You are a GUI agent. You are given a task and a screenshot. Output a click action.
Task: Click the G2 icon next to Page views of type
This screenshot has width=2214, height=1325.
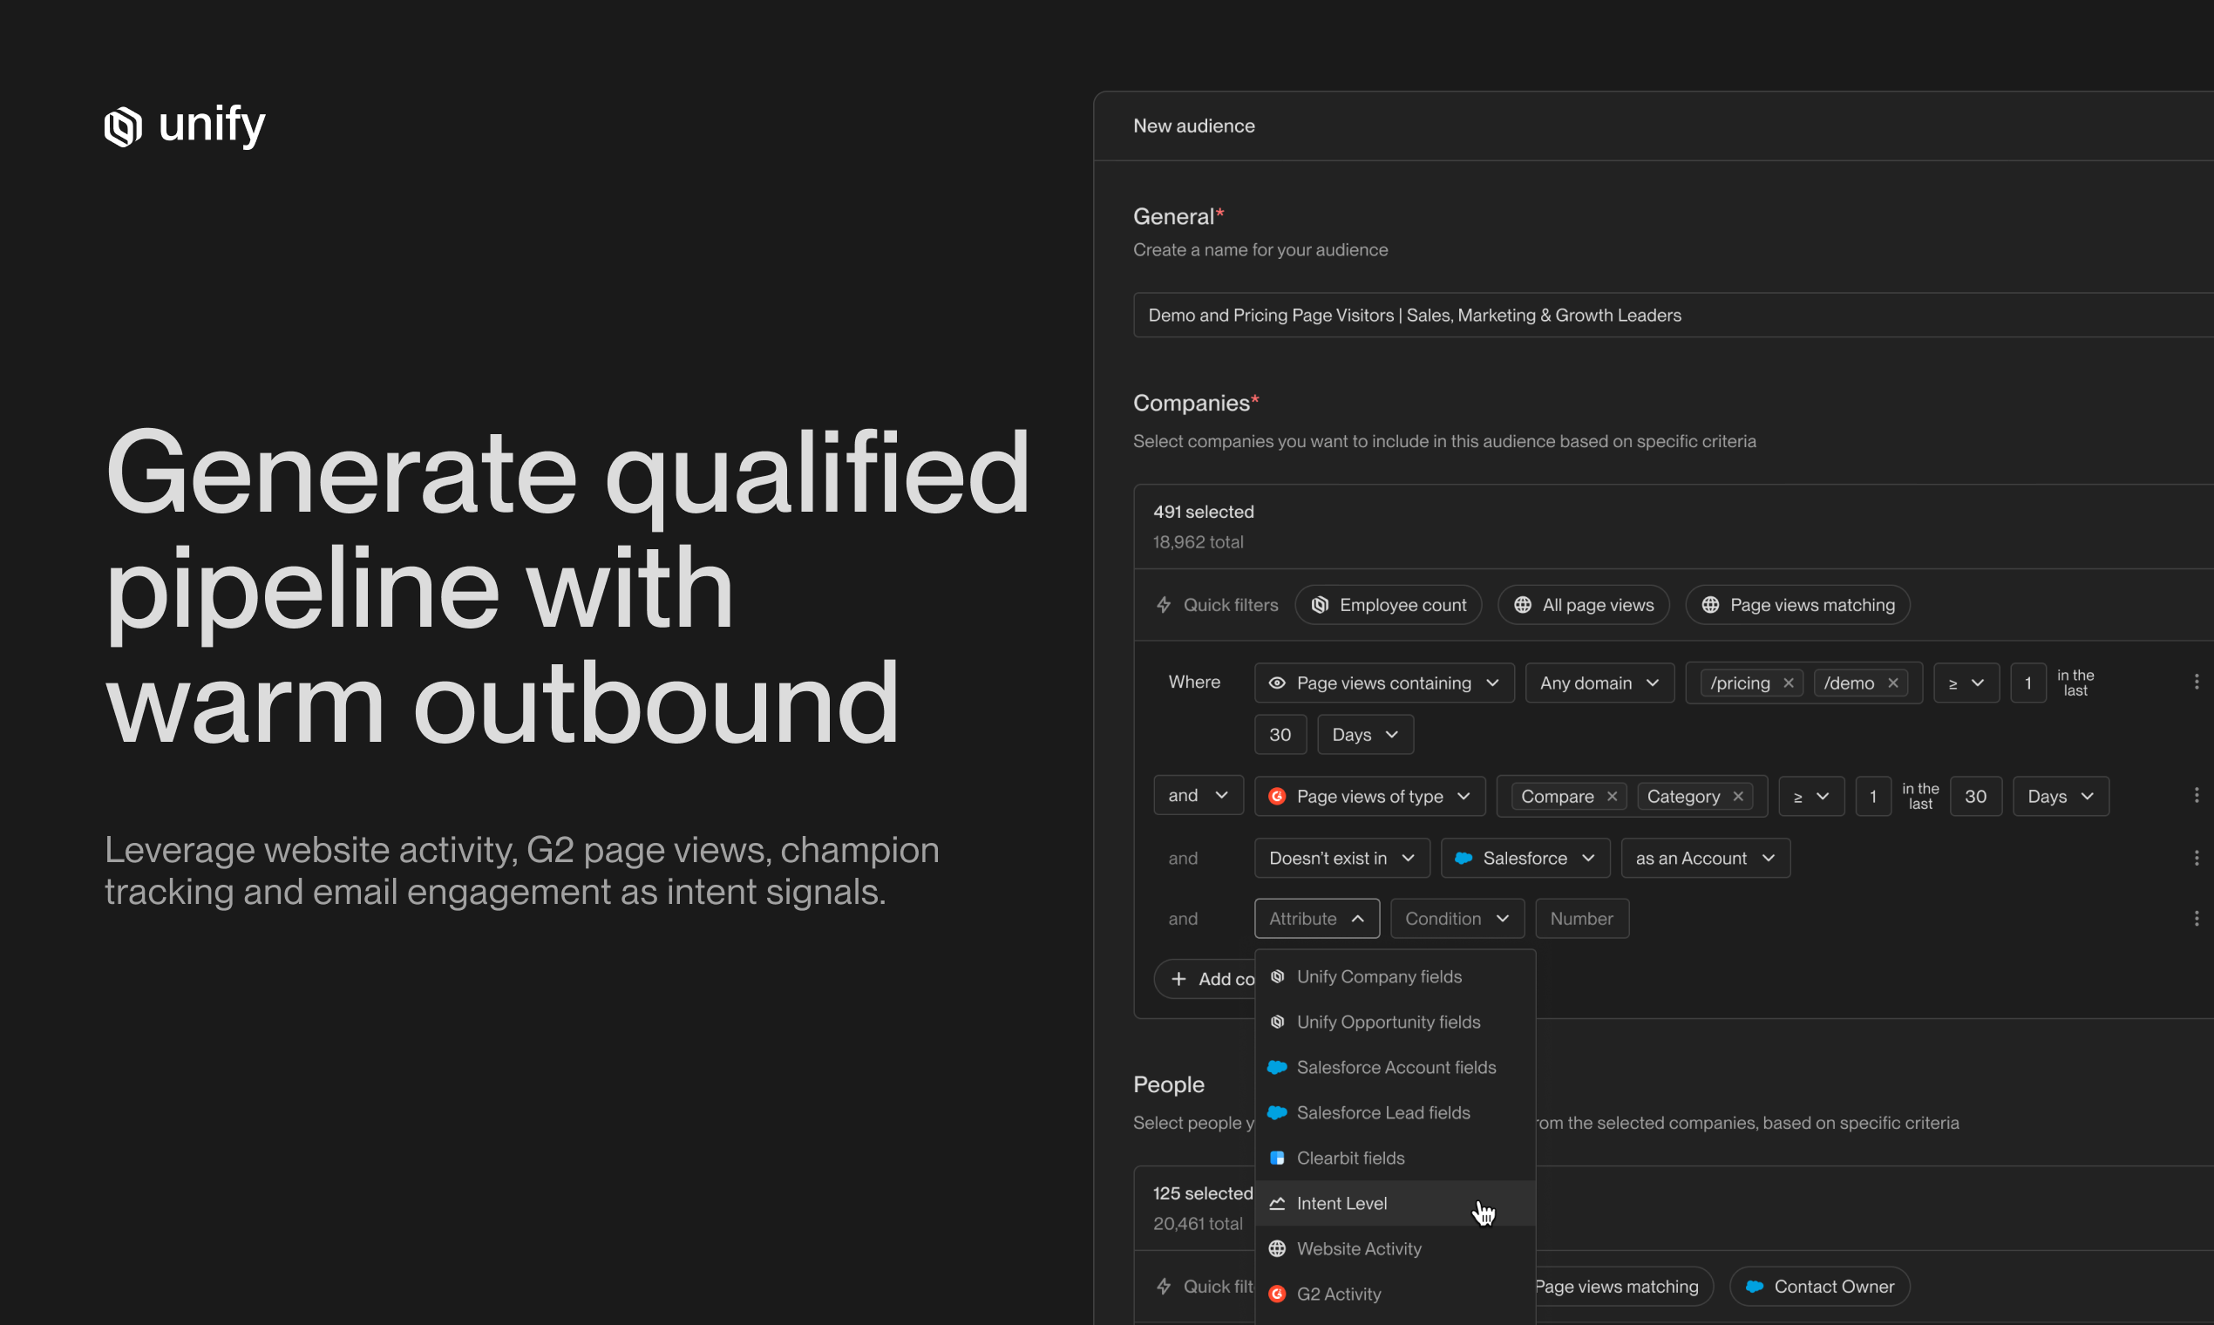pyautogui.click(x=1276, y=796)
